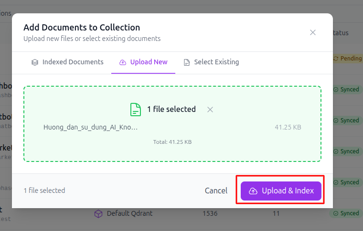Remove selected files with the X icon
This screenshot has height=231, width=363.
(x=210, y=110)
